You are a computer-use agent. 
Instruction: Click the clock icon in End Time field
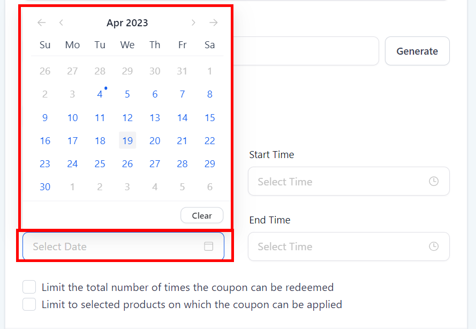click(x=434, y=246)
